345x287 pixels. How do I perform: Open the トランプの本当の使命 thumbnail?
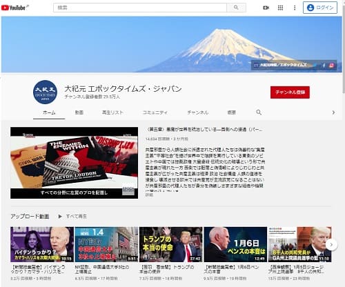tap(171, 244)
